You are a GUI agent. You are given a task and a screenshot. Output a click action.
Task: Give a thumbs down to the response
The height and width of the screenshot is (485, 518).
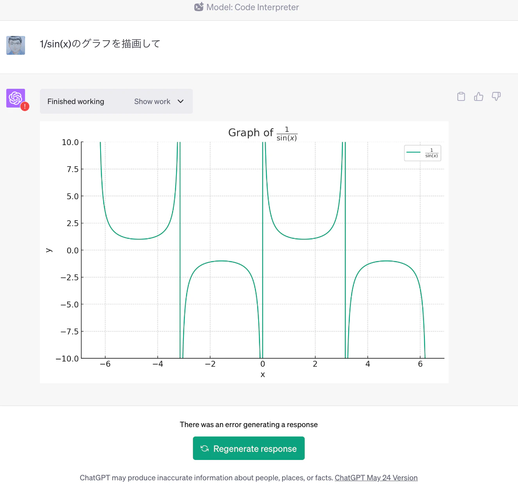coord(496,96)
